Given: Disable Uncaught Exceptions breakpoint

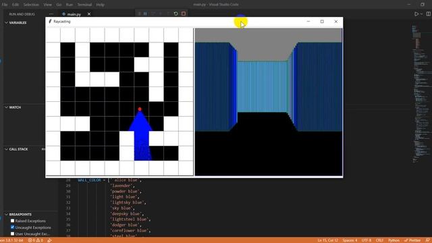Looking at the screenshot, I should coord(12,227).
